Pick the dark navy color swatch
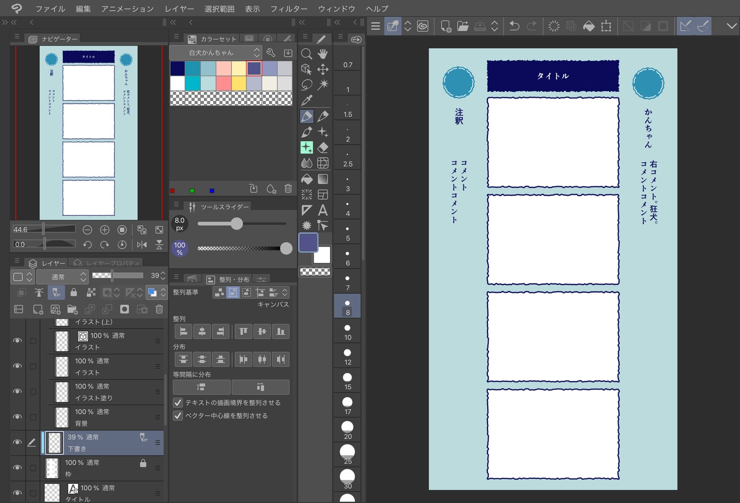740x503 pixels. (178, 69)
